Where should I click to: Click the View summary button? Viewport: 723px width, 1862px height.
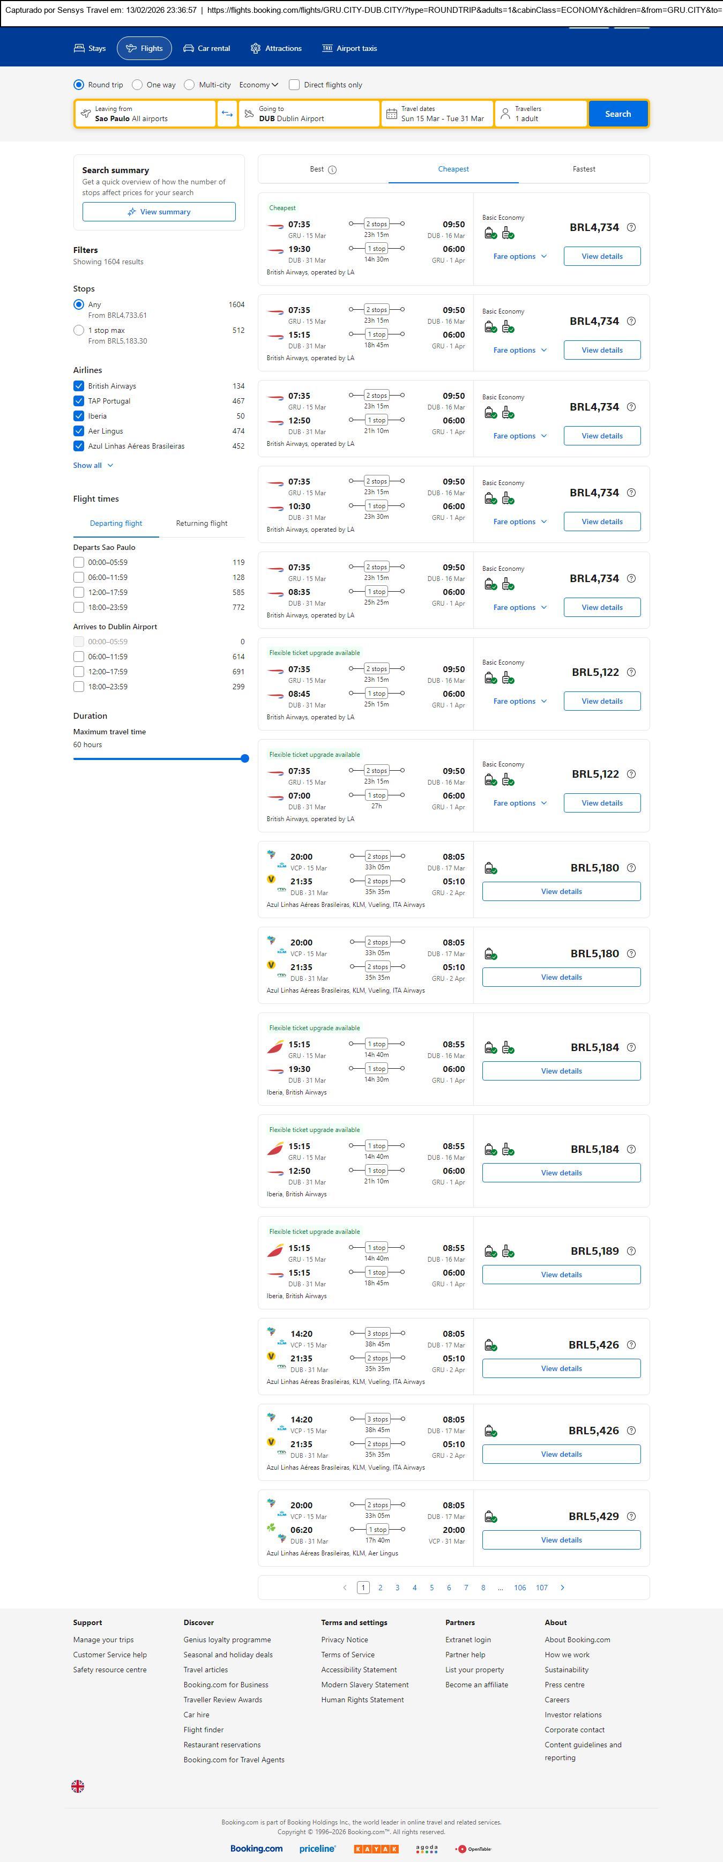(x=159, y=212)
